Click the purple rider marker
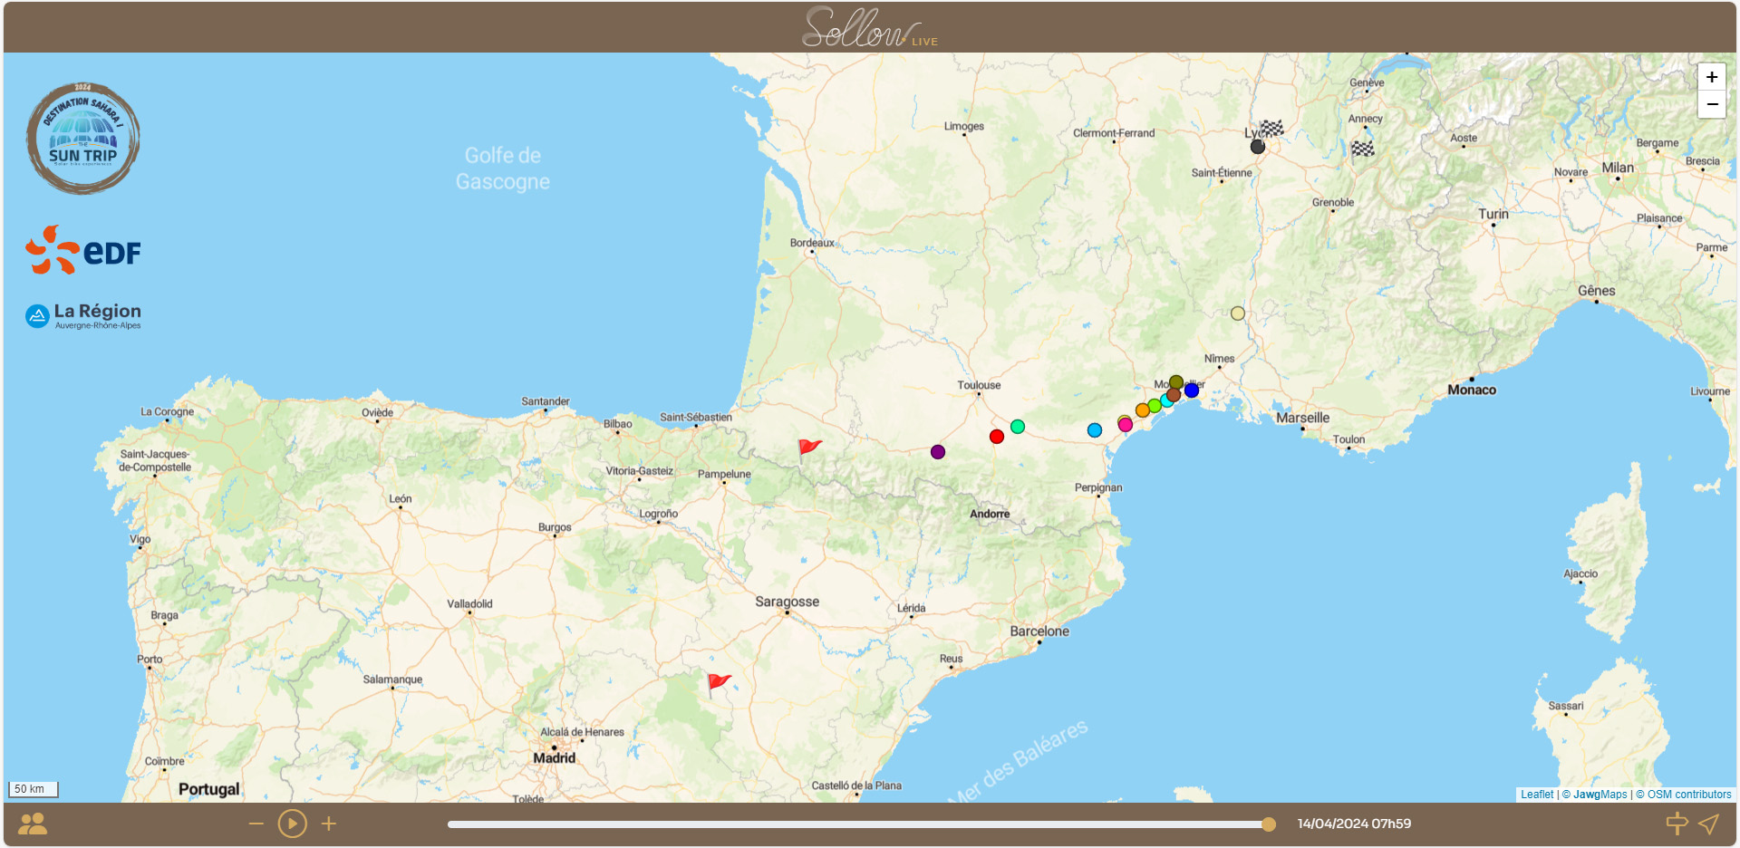 coord(938,452)
